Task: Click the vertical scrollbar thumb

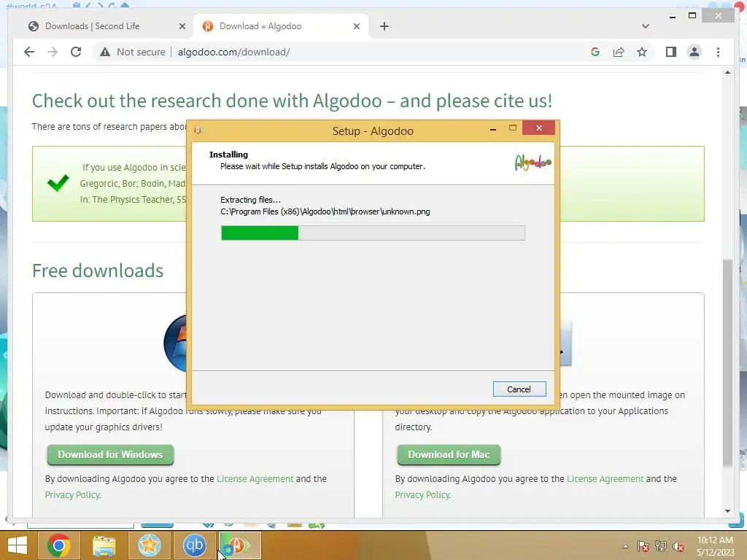Action: point(727,363)
